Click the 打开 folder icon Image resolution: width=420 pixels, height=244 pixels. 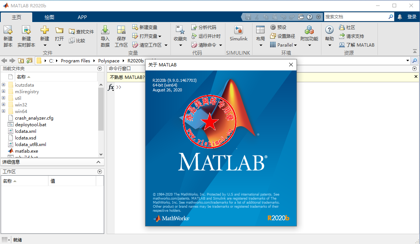(x=59, y=30)
